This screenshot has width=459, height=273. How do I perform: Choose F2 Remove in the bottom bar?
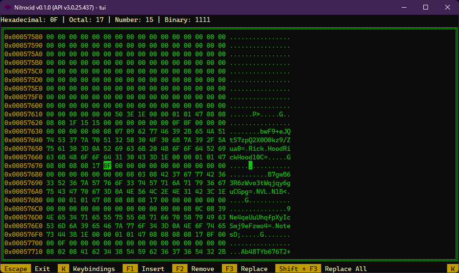click(202, 269)
